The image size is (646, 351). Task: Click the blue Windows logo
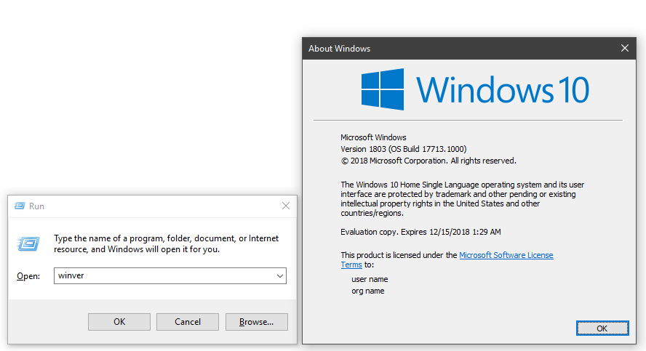pos(383,89)
